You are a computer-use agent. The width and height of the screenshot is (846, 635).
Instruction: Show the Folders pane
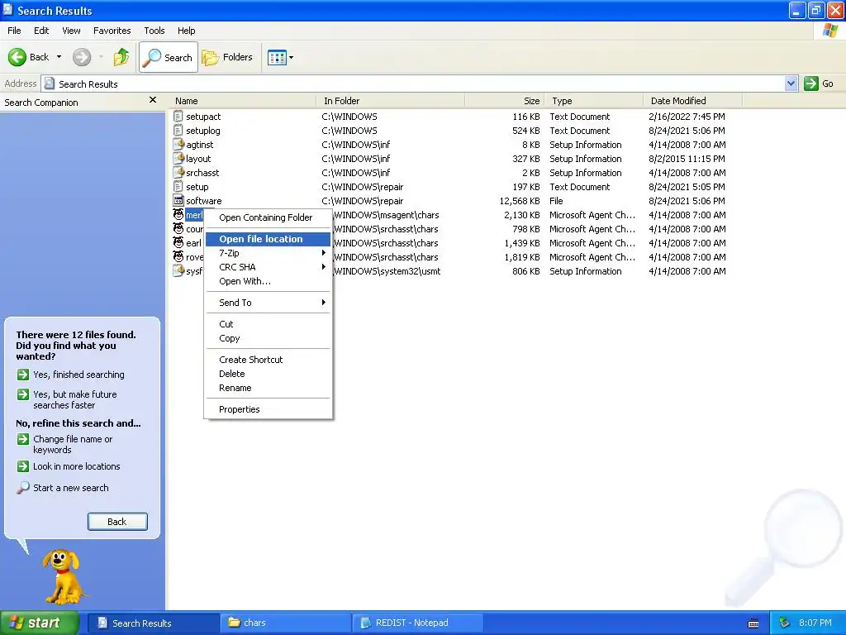coord(227,57)
